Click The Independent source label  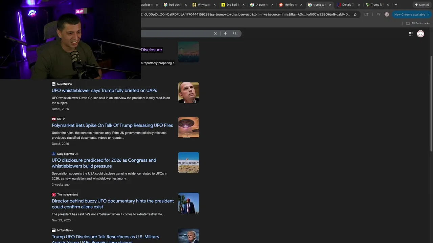tap(67, 195)
